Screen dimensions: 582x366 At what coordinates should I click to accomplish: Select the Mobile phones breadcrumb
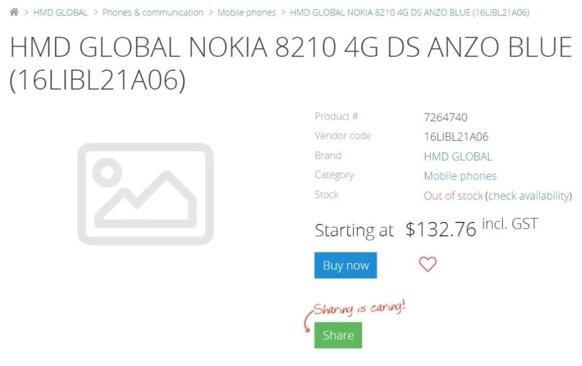[247, 12]
